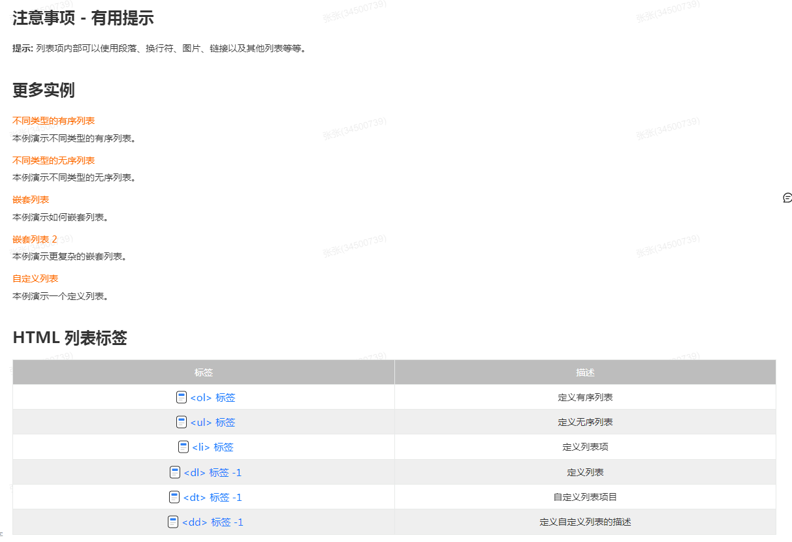Select the cell reading exactly 定义列表

(x=586, y=472)
